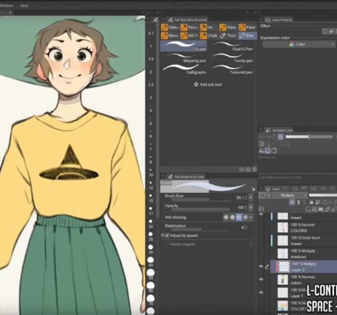Open the Expression color dropdown

pos(298,44)
